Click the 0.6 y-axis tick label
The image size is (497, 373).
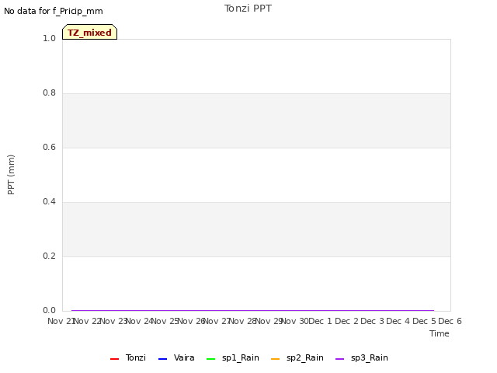point(49,147)
